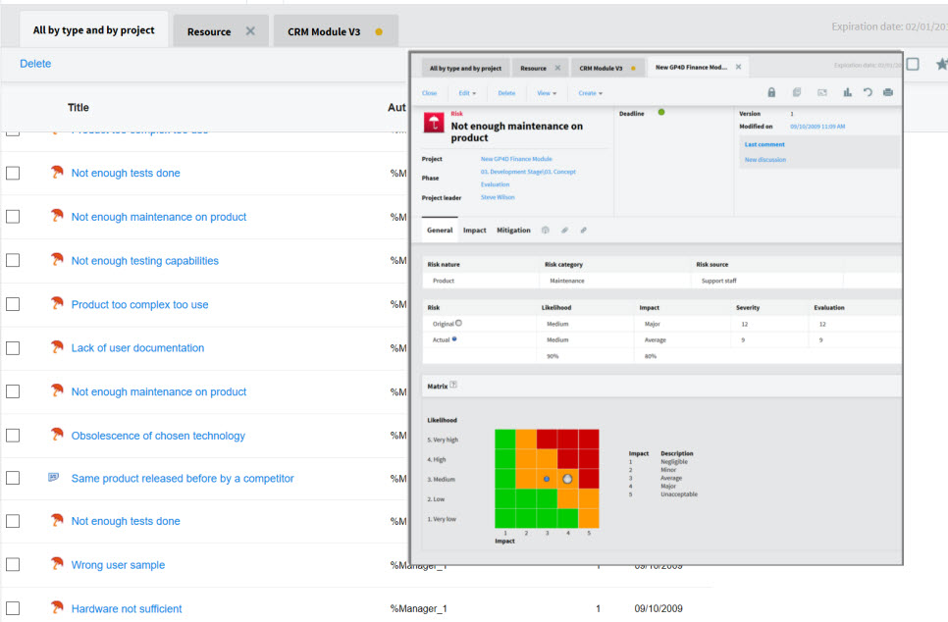This screenshot has width=948, height=622.
Task: Click the undo arrow icon
Action: [868, 92]
